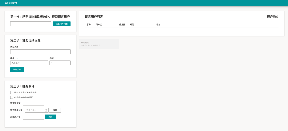Click the 留言用户列表 heading

[94, 17]
